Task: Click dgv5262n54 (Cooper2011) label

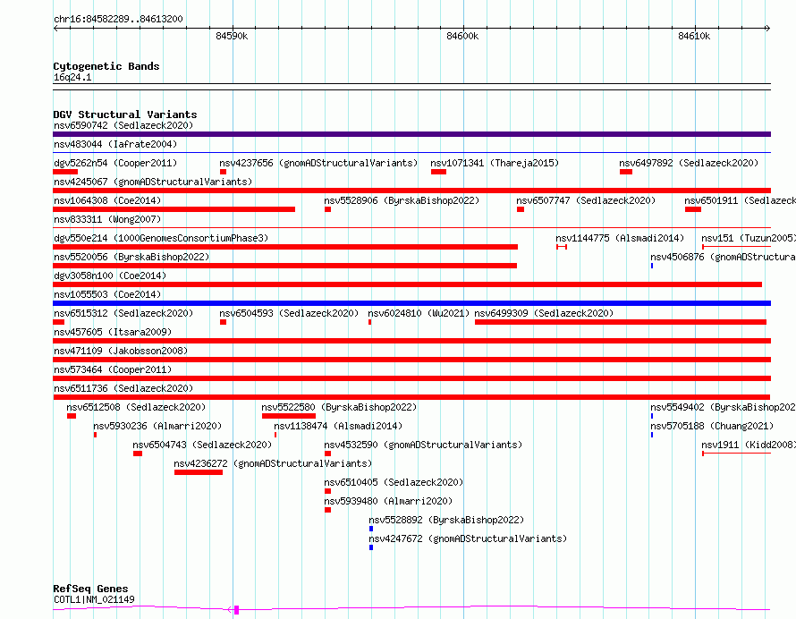Action: pos(115,163)
